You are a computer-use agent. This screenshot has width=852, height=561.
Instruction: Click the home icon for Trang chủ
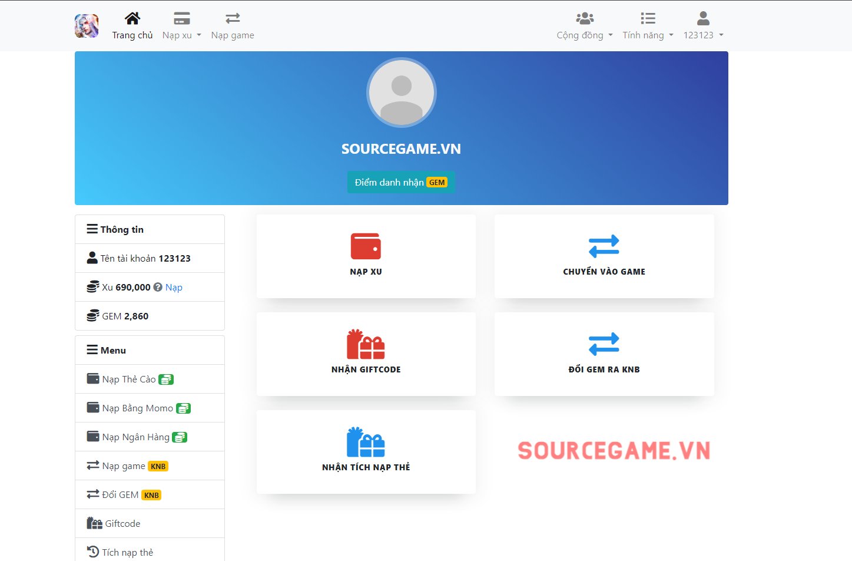[132, 18]
